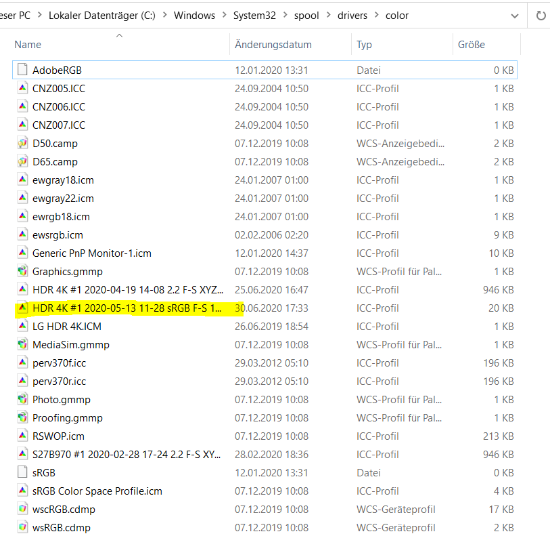Screen dimensions: 550x557
Task: Expand the chevron after spool in path
Action: coord(327,15)
